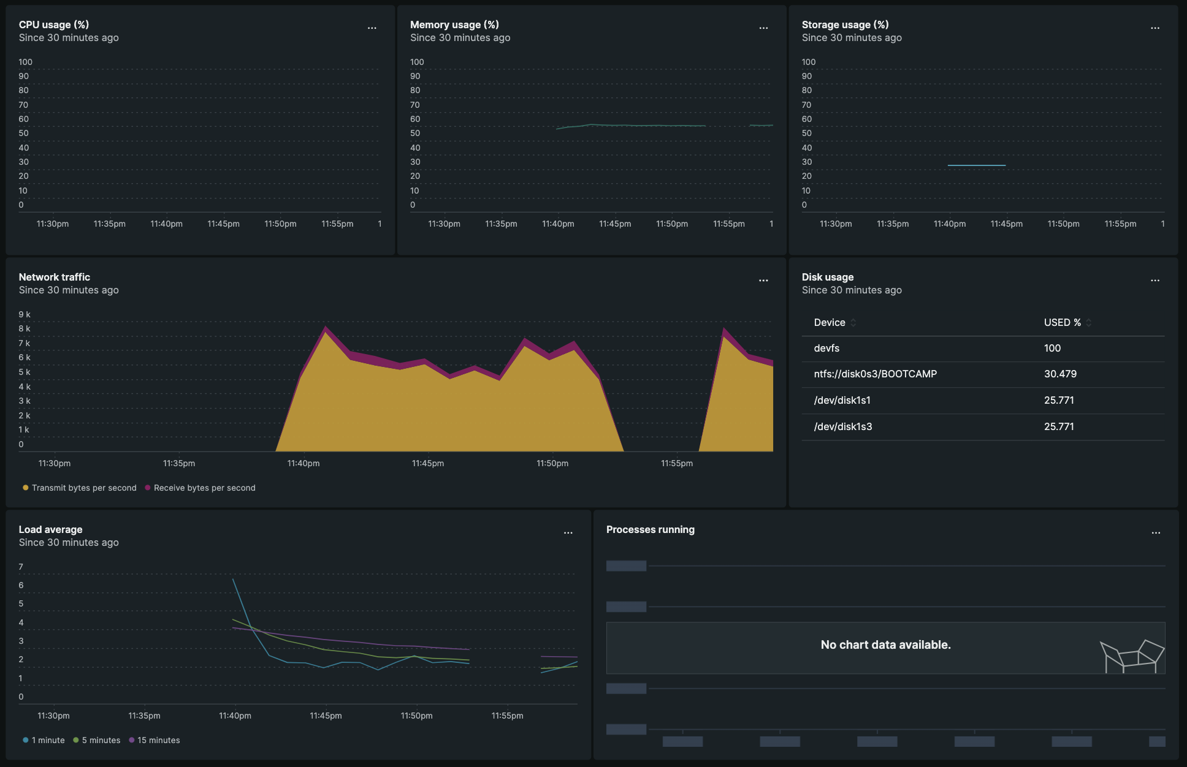Image resolution: width=1187 pixels, height=767 pixels.
Task: Open the CPU usage widget options menu
Action: pyautogui.click(x=372, y=28)
